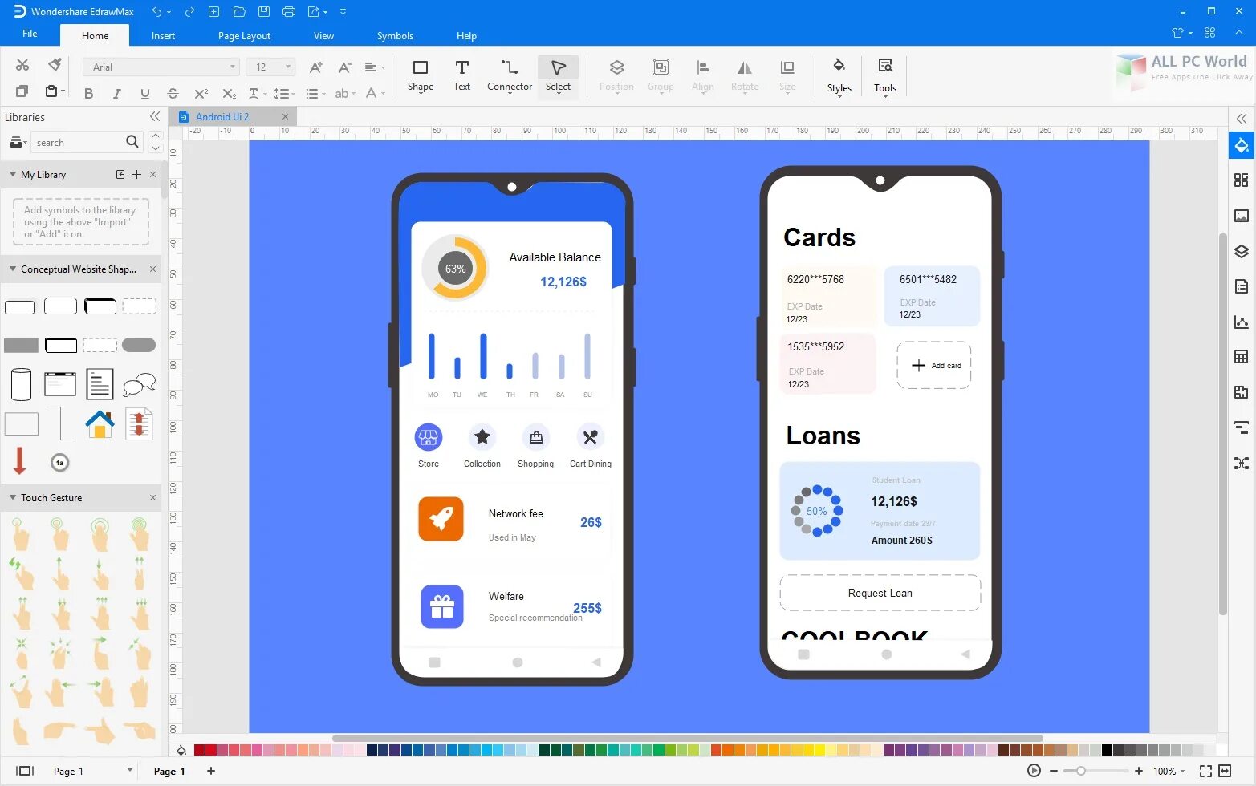Viewport: 1256px width, 786px height.
Task: Switch to the Symbols tab
Action: [395, 36]
